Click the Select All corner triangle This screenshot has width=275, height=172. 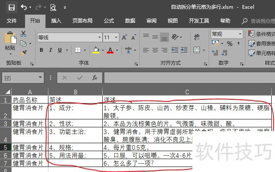coord(8,91)
